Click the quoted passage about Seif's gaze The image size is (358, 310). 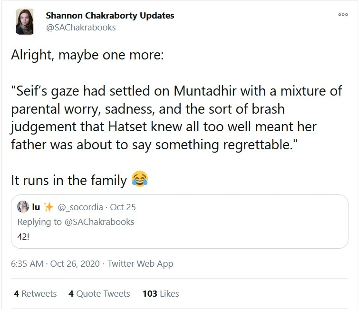(176, 117)
